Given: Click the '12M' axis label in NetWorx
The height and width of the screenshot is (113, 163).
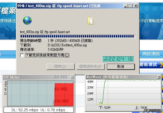Looking at the screenshot, I should (90, 99).
